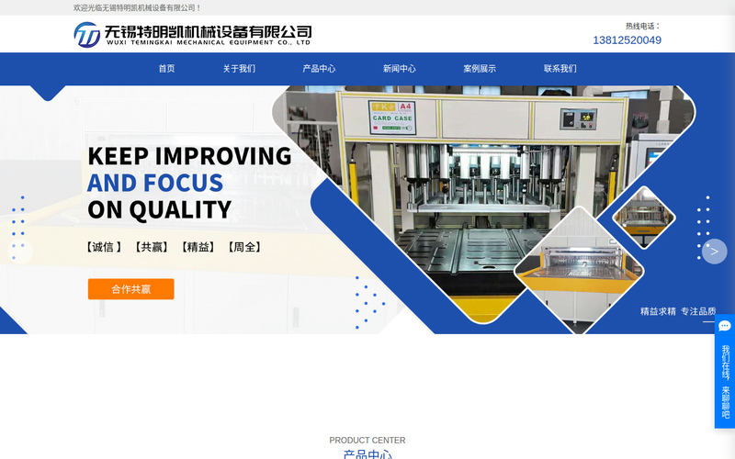
Task: Go to next banner slide arrow
Action: [714, 252]
